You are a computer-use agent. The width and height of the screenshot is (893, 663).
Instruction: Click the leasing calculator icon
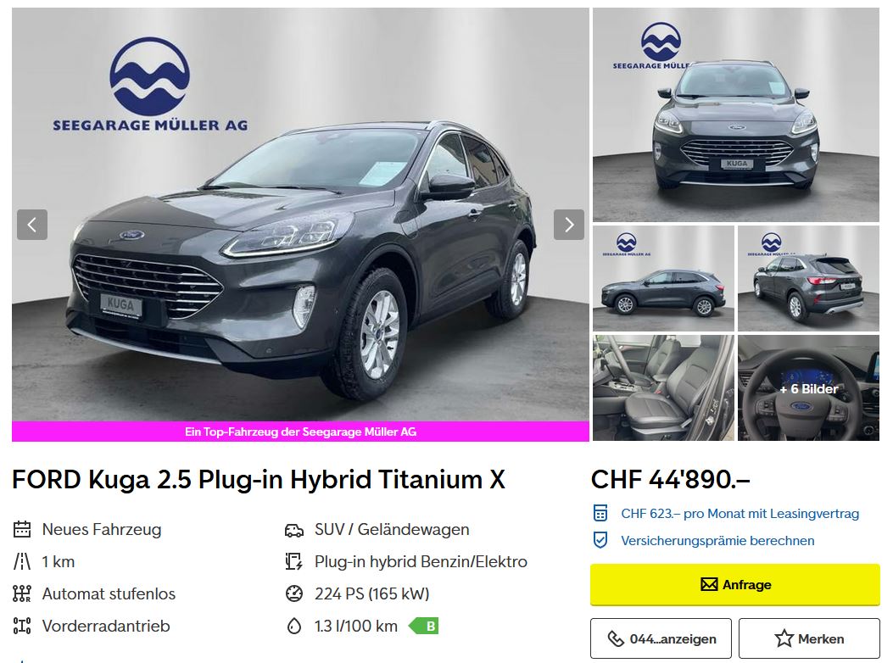[600, 513]
